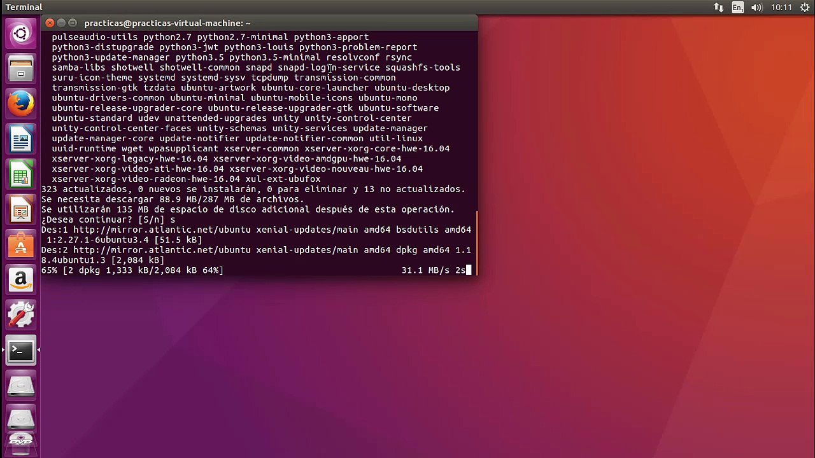This screenshot has width=815, height=458.
Task: Click the download speed text 31.1 MB/s
Action: 425,270
